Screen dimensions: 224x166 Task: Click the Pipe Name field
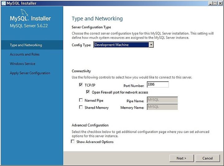[x=162, y=100]
